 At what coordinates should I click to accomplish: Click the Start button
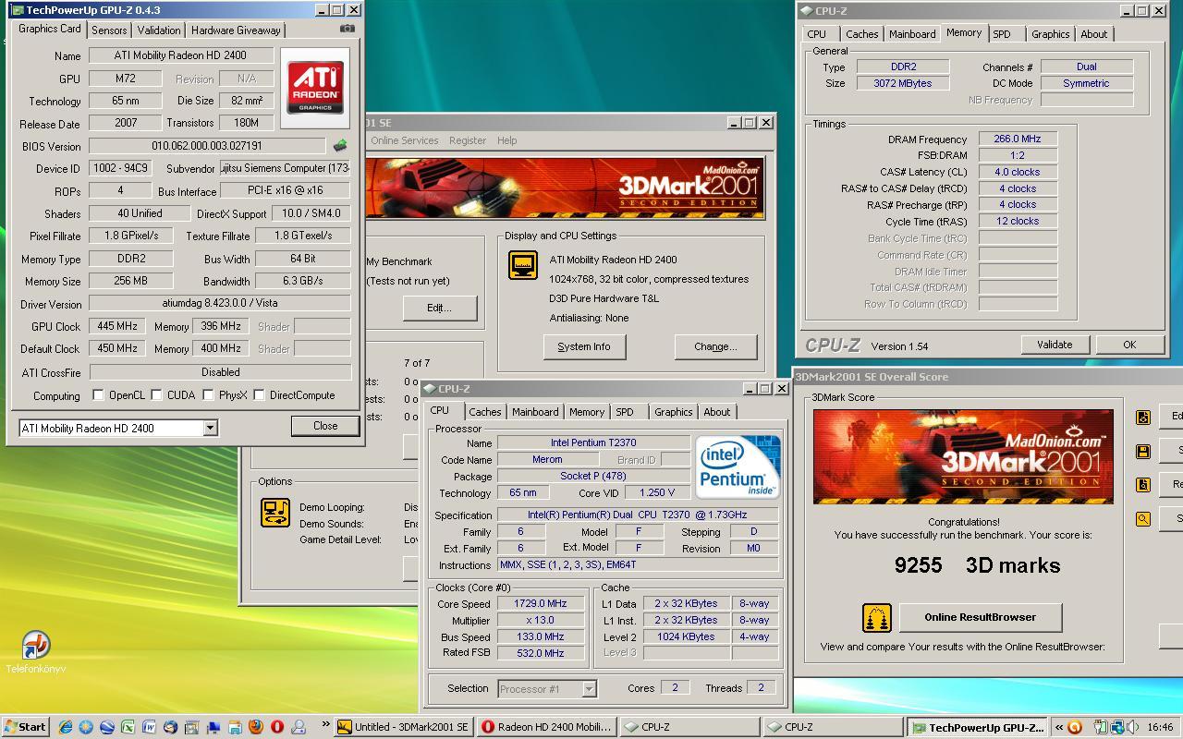(26, 727)
